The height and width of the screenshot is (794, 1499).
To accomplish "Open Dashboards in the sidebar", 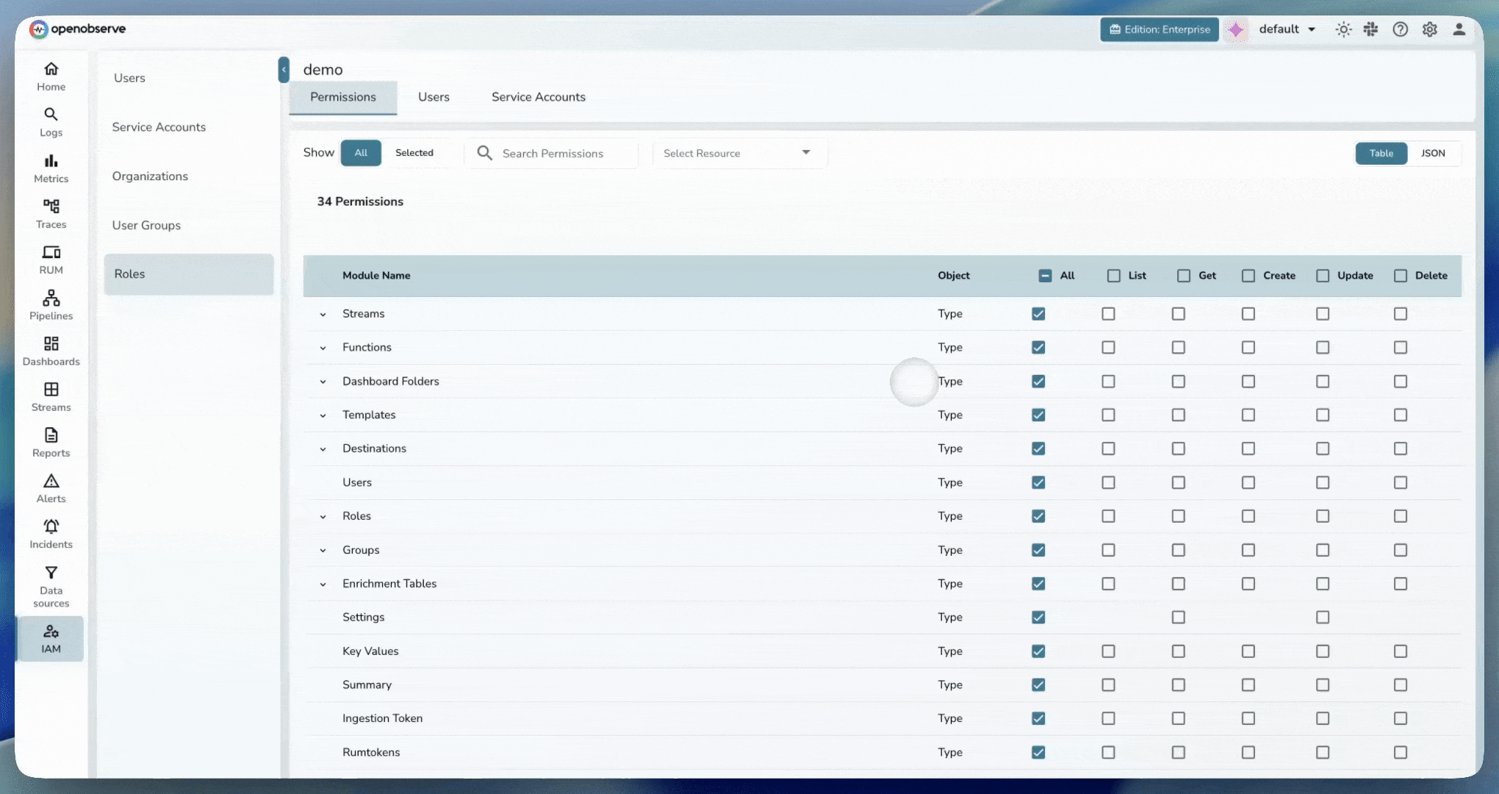I will (51, 351).
